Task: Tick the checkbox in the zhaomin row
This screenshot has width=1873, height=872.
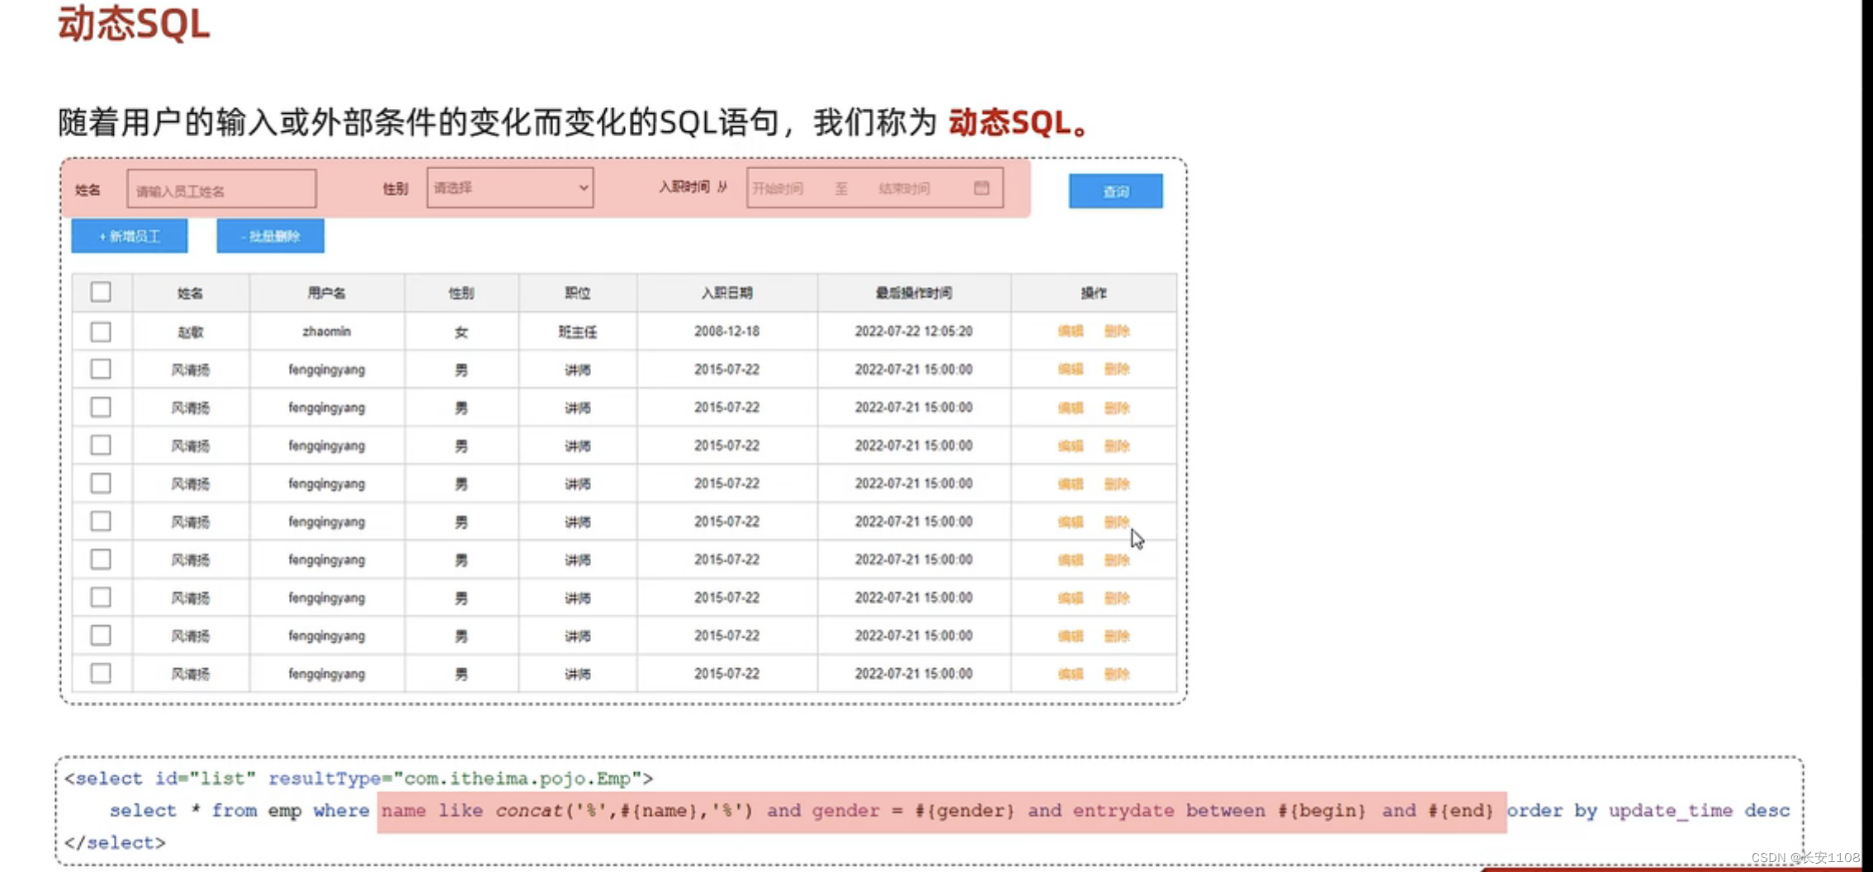Action: coord(101,332)
